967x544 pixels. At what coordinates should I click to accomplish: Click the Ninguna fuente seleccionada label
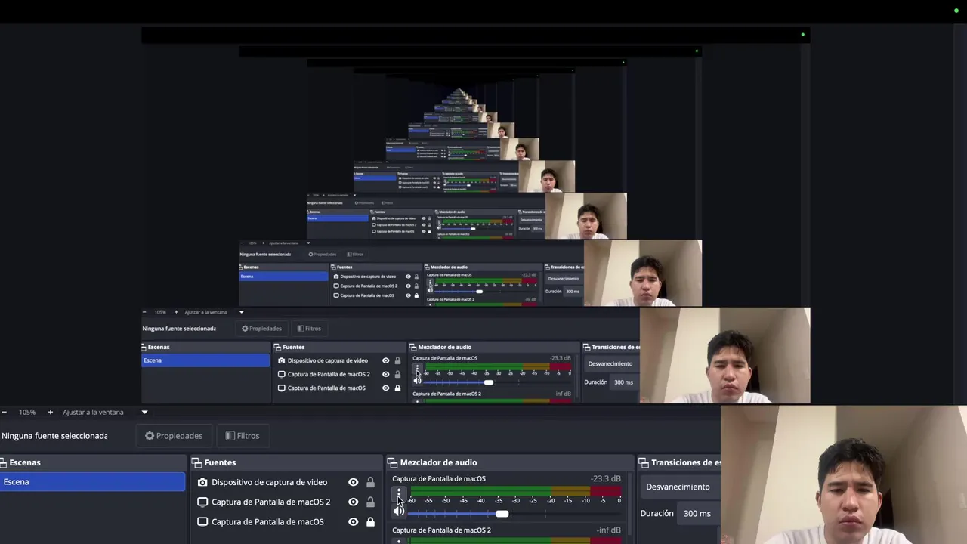tap(54, 436)
